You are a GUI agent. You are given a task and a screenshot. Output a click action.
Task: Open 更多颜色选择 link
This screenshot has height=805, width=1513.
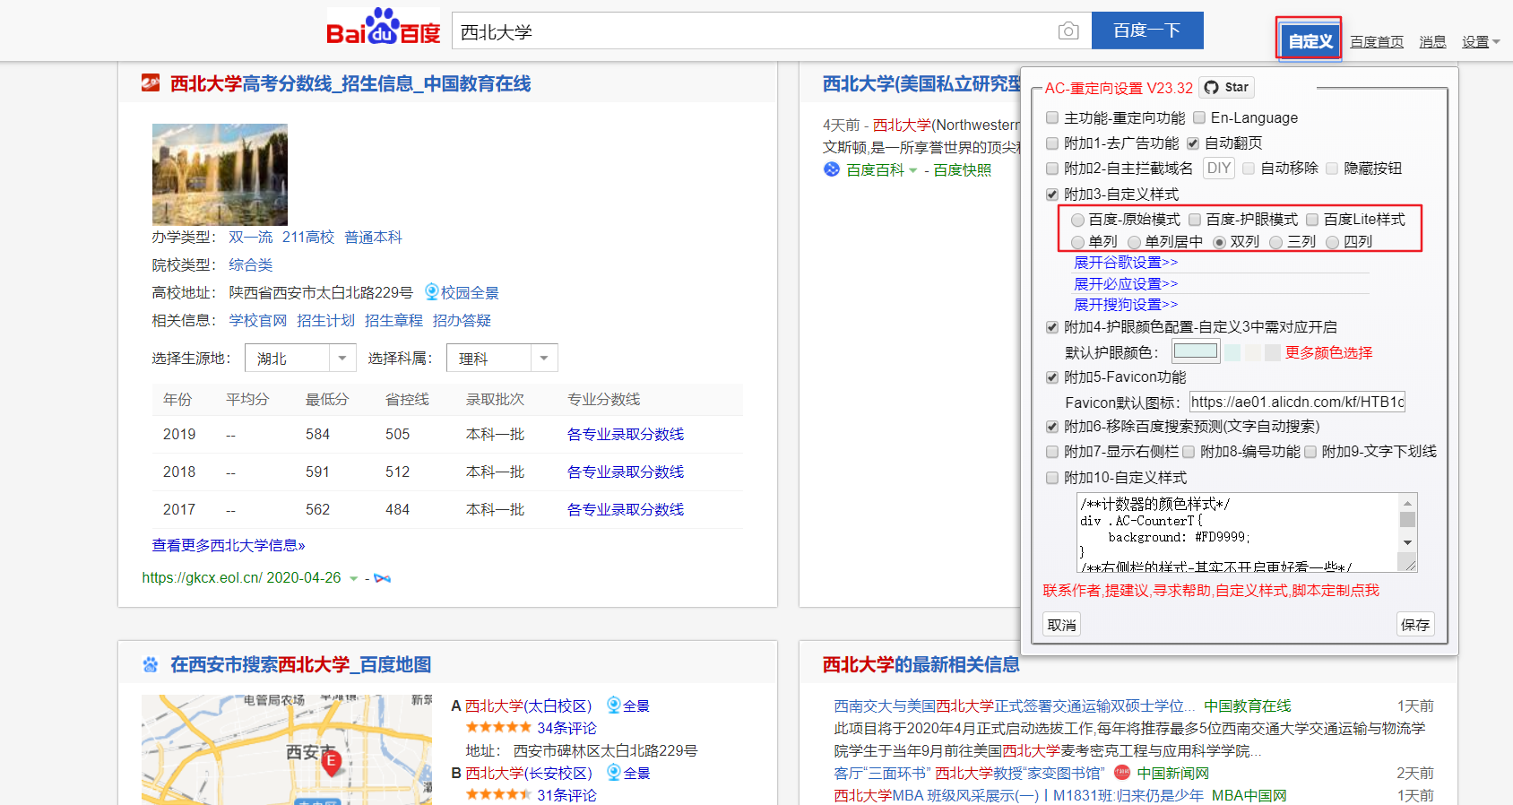(x=1328, y=353)
